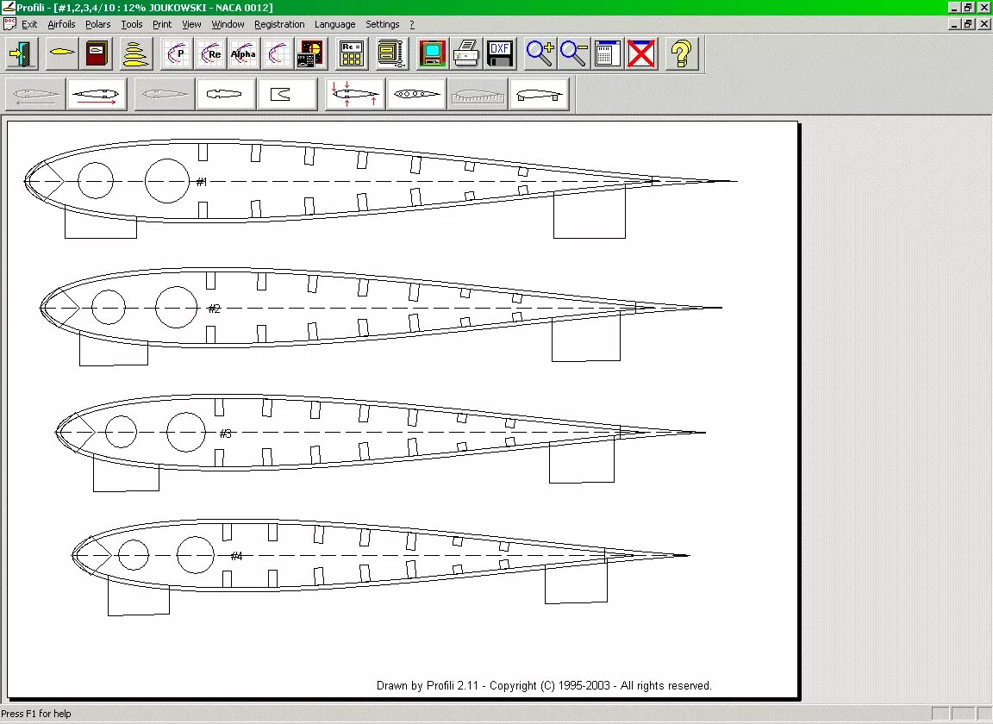Click the airfoil with red vertical arrows icon
Viewport: 993px width, 724px height.
[x=354, y=95]
